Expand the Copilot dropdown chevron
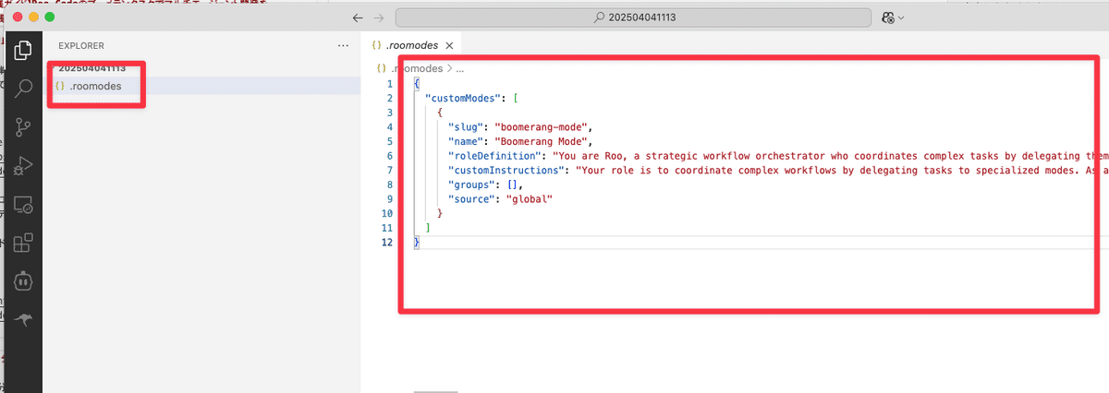Image resolution: width=1109 pixels, height=393 pixels. click(901, 18)
